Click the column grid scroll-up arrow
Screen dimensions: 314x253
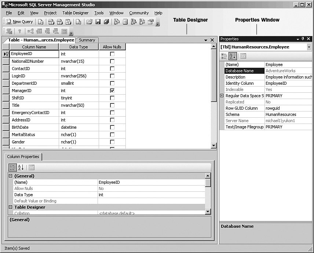pyautogui.click(x=213, y=47)
